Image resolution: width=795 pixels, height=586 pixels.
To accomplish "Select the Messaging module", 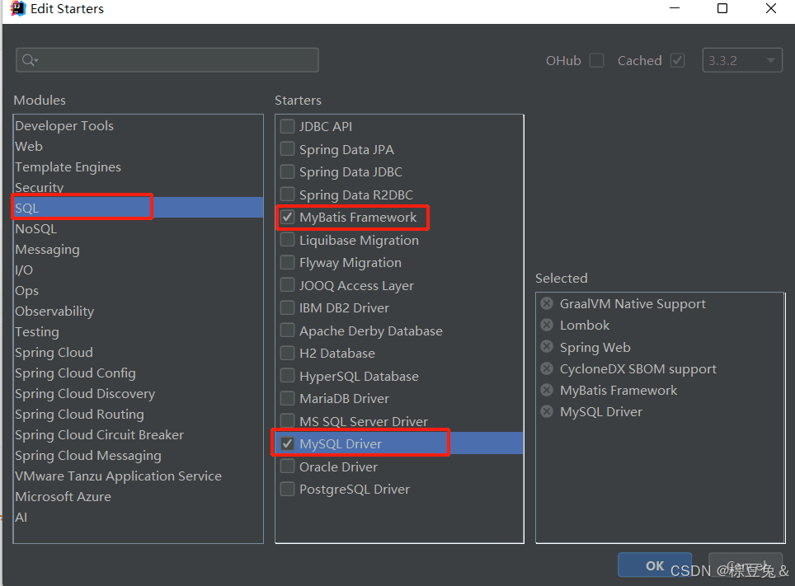I will pyautogui.click(x=138, y=250).
